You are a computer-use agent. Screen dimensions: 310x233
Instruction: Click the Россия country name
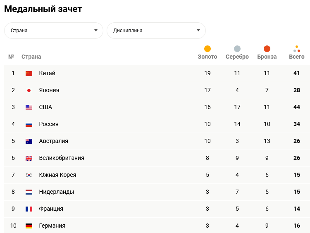(x=49, y=124)
